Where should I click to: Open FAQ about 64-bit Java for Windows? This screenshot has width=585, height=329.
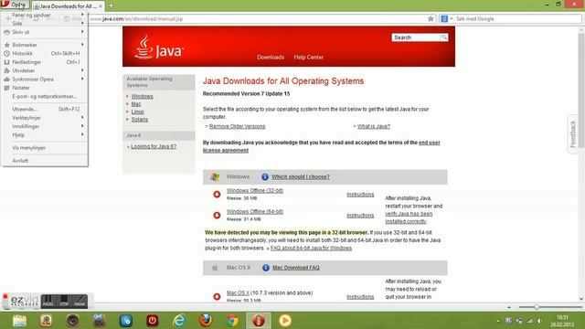(311, 248)
